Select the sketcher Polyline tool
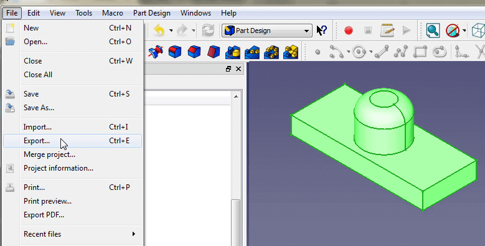 [x=400, y=52]
